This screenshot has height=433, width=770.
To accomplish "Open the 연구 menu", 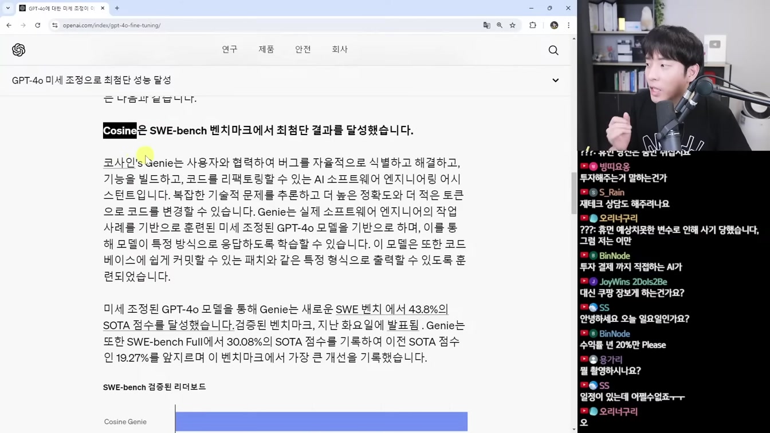I will coord(230,49).
